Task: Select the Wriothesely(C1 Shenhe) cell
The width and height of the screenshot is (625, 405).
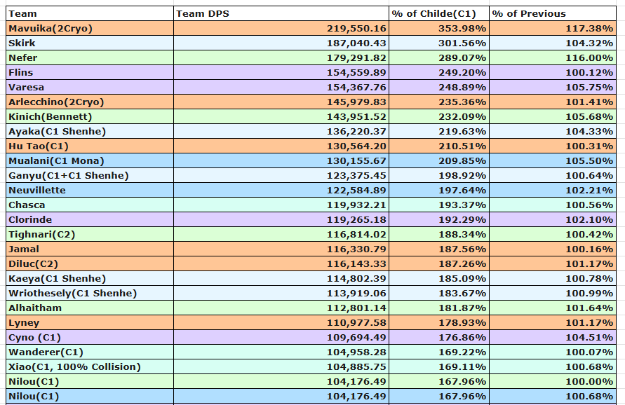Action: [90, 294]
